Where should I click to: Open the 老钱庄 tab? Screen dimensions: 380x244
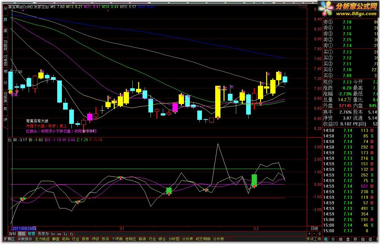(x=130, y=239)
